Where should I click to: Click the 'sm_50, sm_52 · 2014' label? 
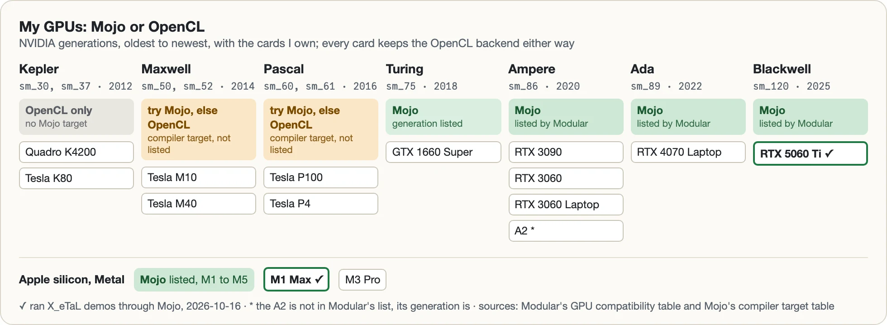click(x=198, y=86)
